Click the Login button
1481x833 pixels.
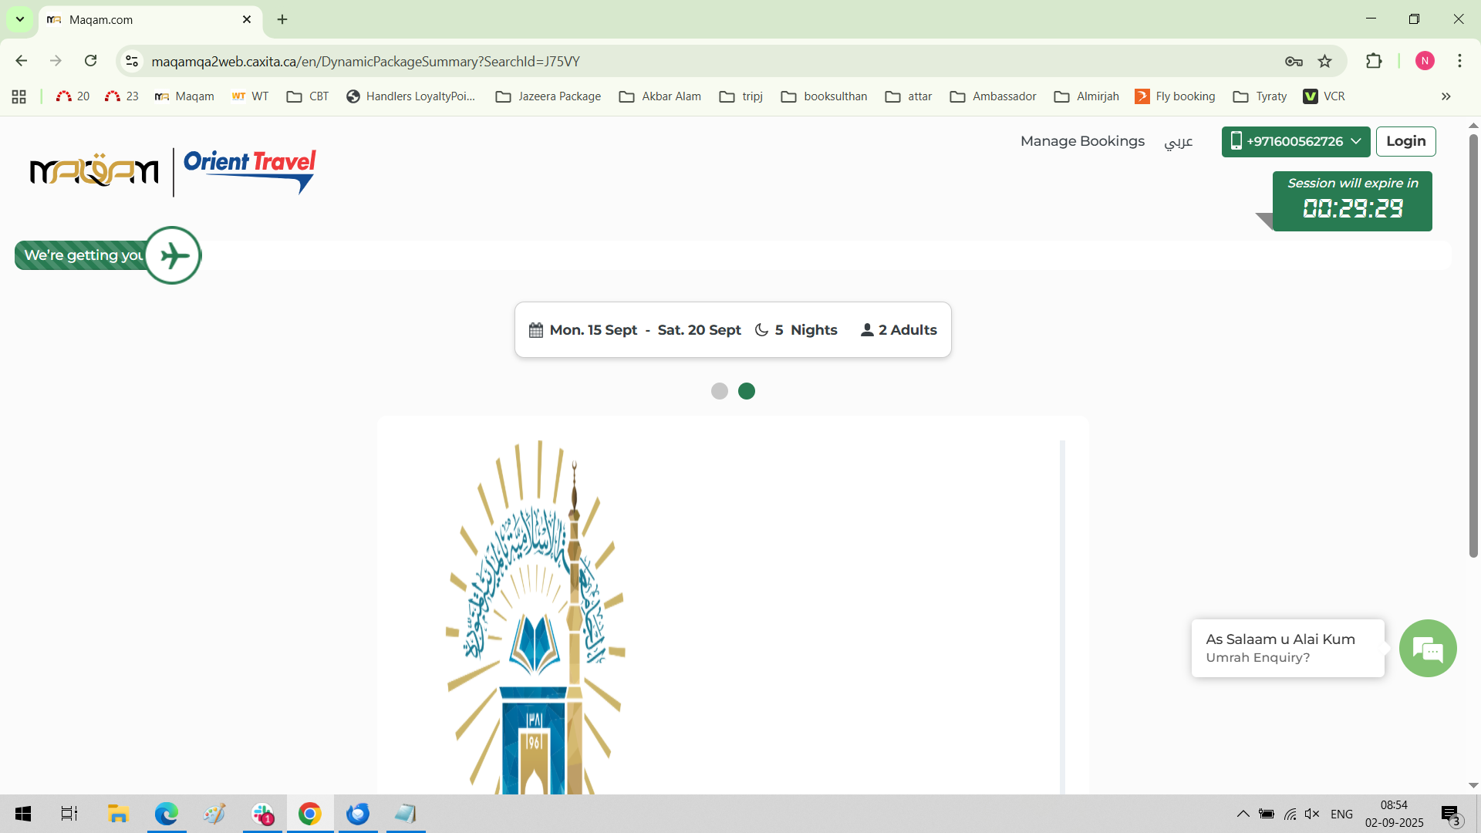pos(1405,141)
